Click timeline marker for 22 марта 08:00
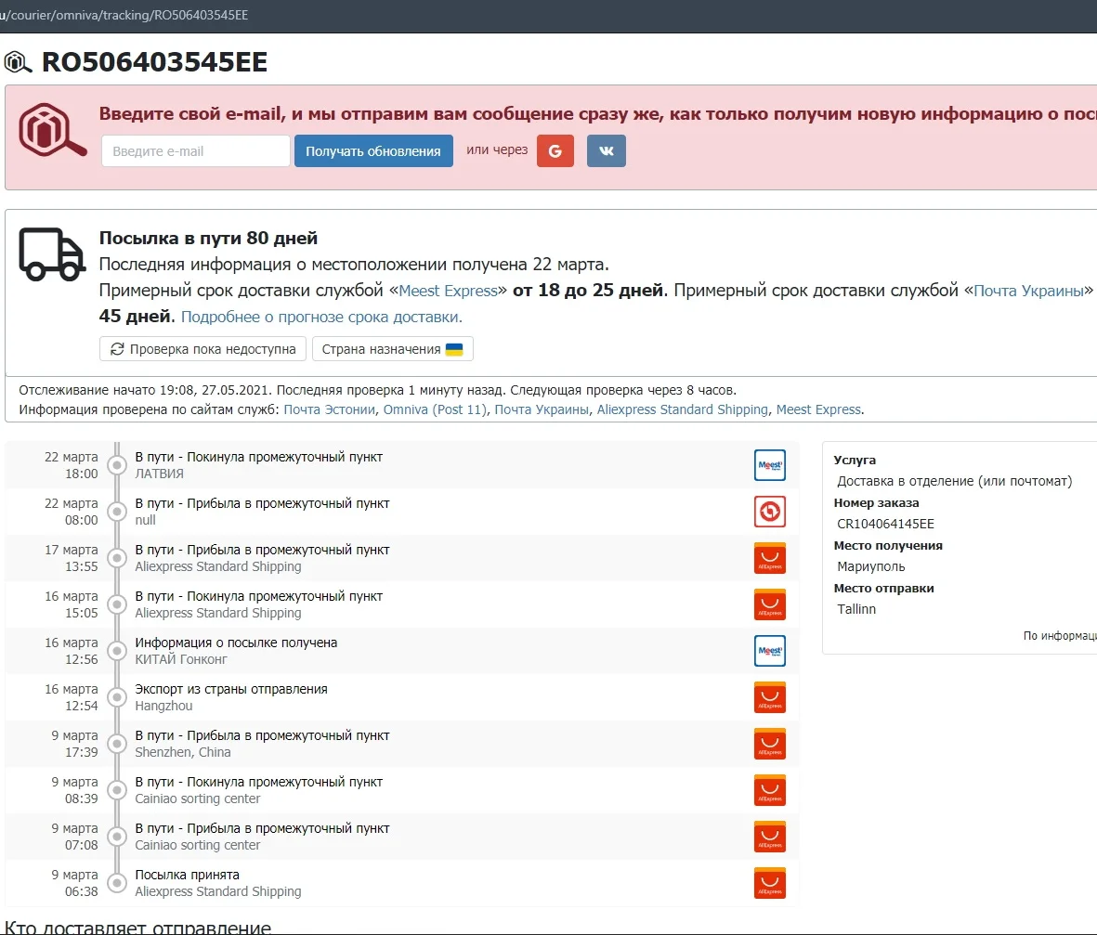Screen dimensions: 1097x935 click(x=117, y=512)
